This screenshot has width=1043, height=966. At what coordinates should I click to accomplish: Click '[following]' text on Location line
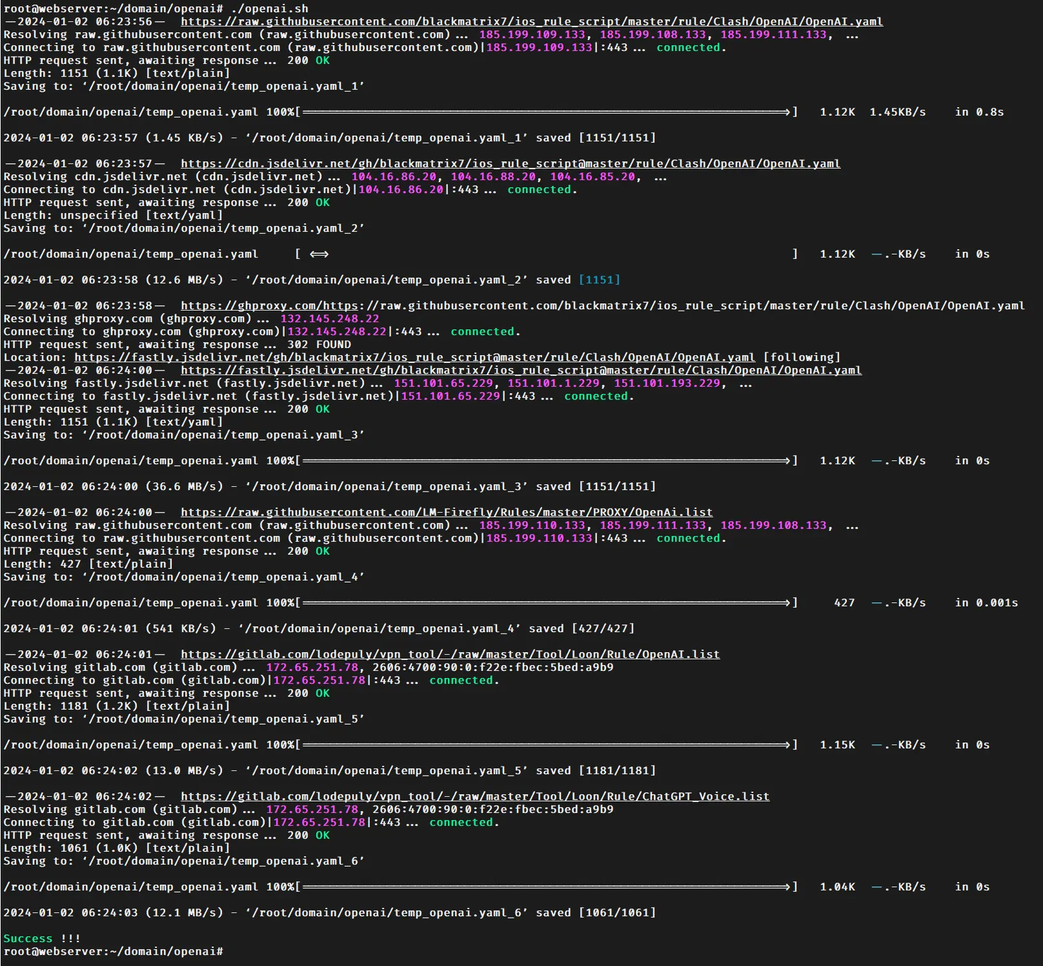pos(802,357)
